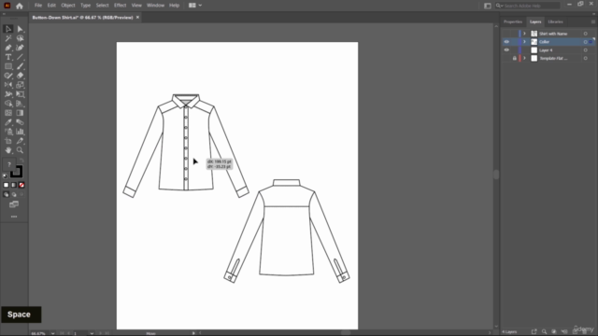
Task: Open the Layers panel options menu
Action: pyautogui.click(x=593, y=21)
